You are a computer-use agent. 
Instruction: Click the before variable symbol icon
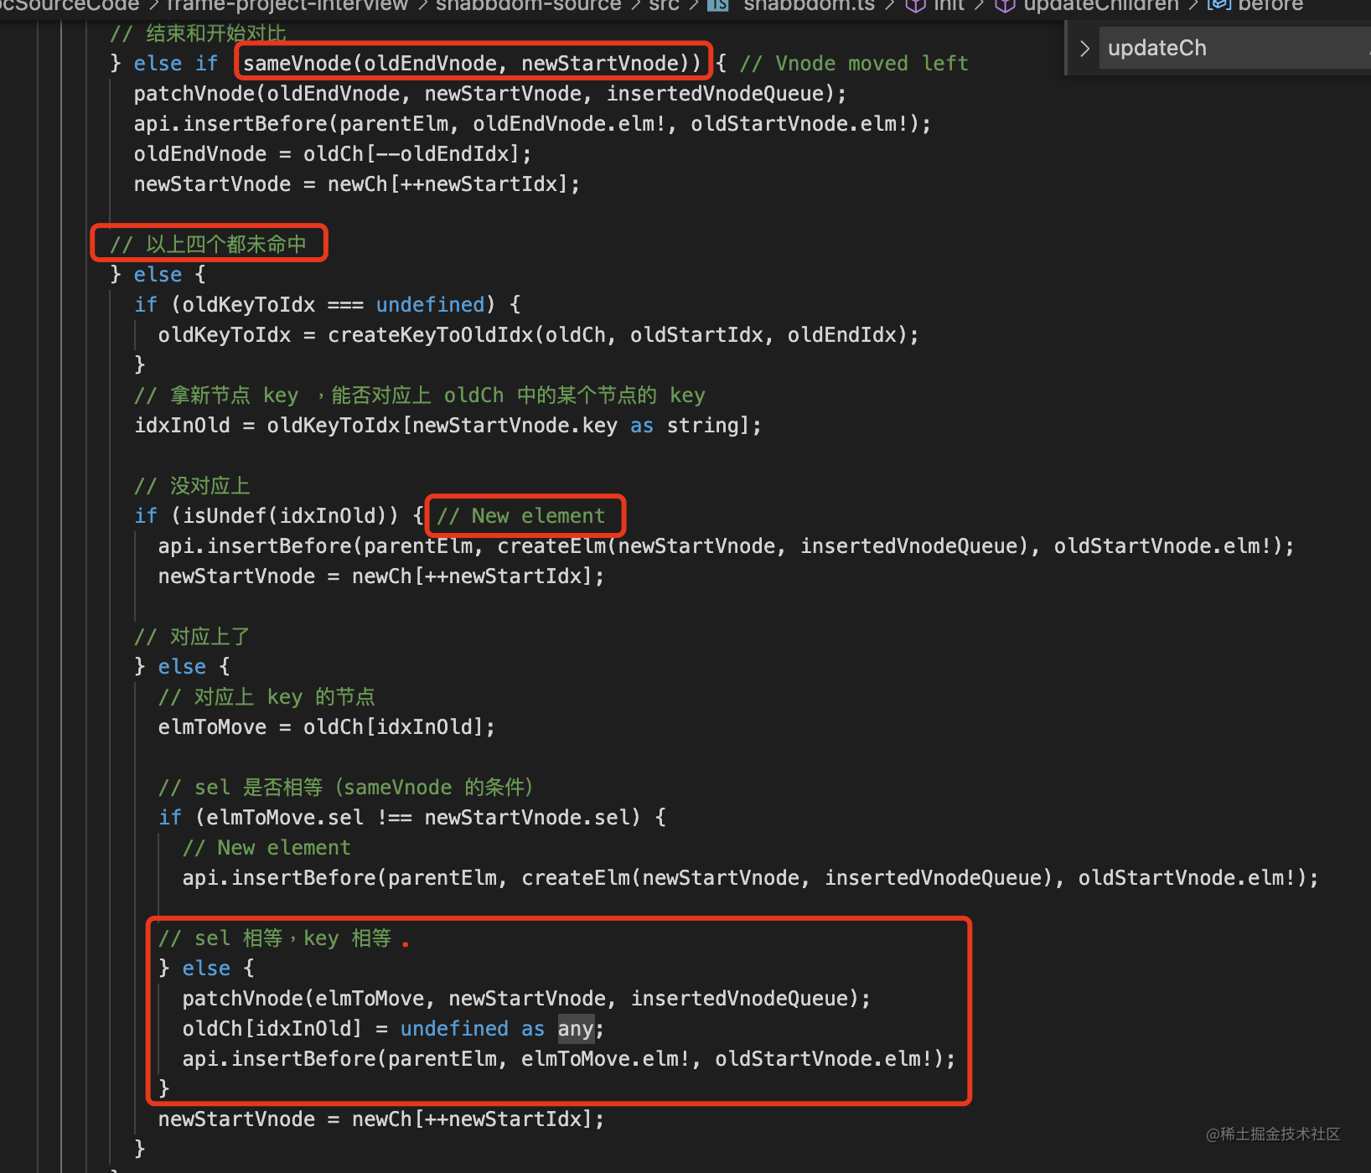click(1219, 5)
